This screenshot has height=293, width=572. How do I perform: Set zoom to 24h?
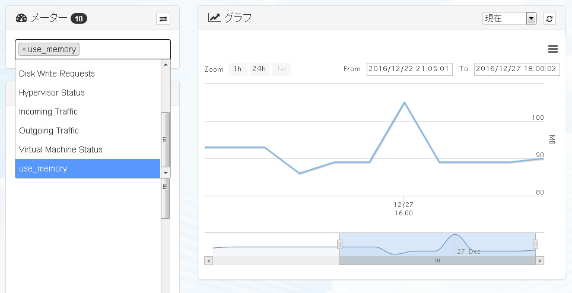pyautogui.click(x=259, y=69)
